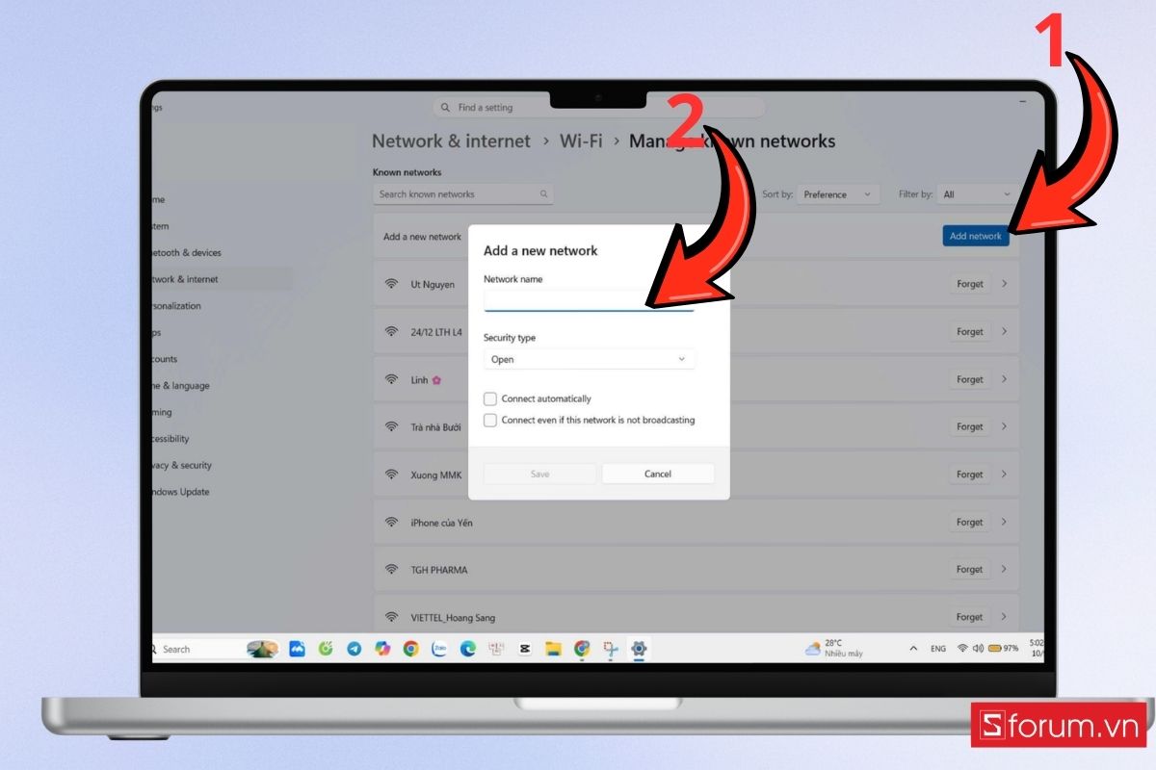The width and height of the screenshot is (1156, 770).
Task: Click the Wi-Fi icon beside iPhone của Yến
Action: (391, 522)
